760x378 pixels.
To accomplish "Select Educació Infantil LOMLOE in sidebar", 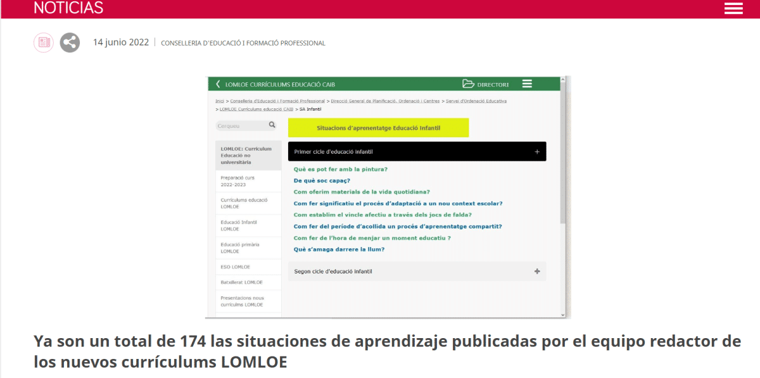I will click(x=239, y=225).
